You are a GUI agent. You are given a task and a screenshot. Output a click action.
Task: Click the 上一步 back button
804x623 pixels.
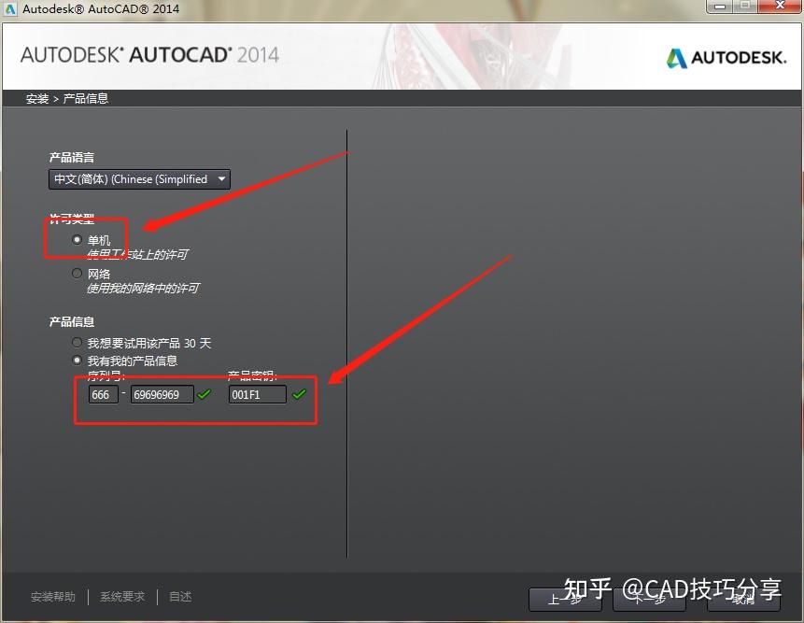(565, 599)
